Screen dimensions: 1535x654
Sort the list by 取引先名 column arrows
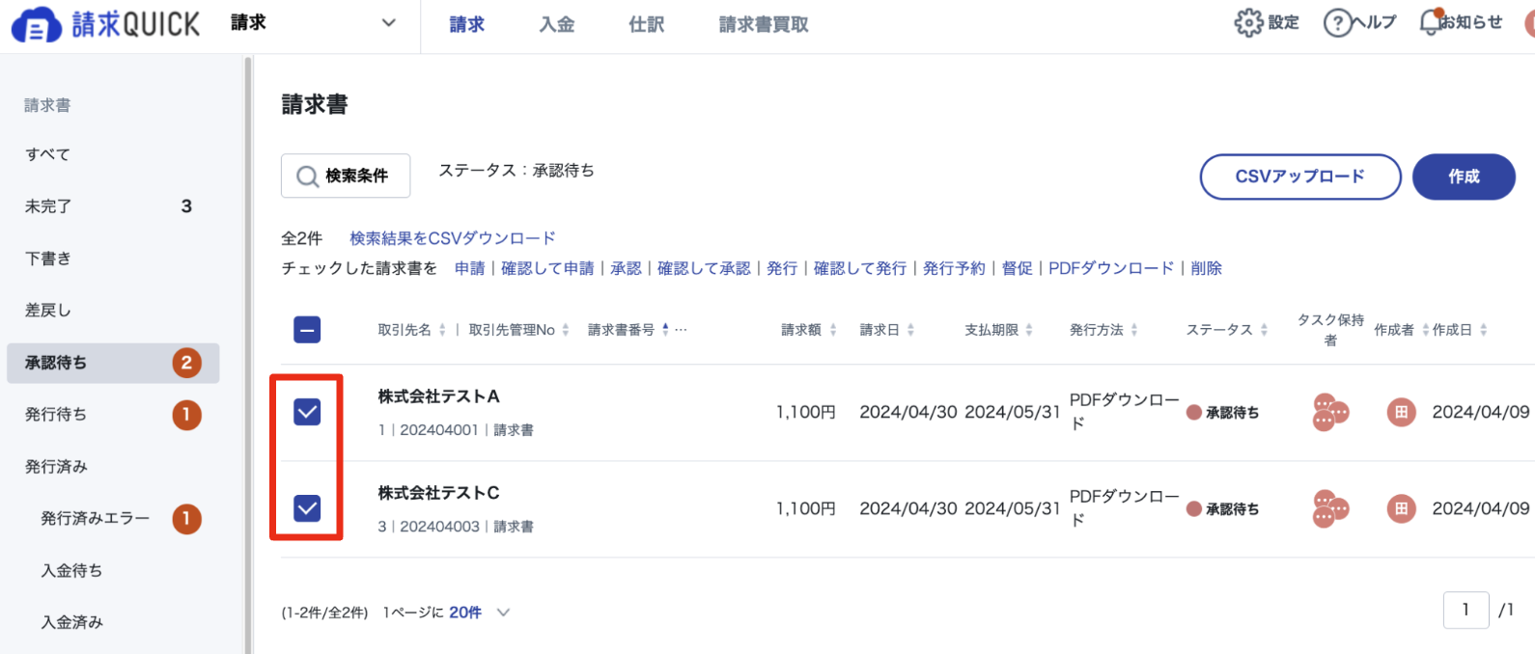pyautogui.click(x=442, y=330)
